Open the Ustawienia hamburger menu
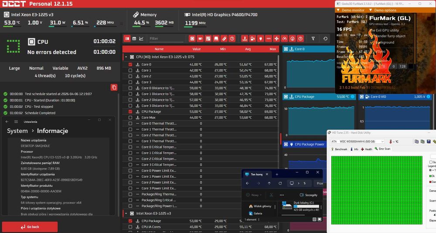Image resolution: width=436 pixels, height=233 pixels. pos(16,122)
